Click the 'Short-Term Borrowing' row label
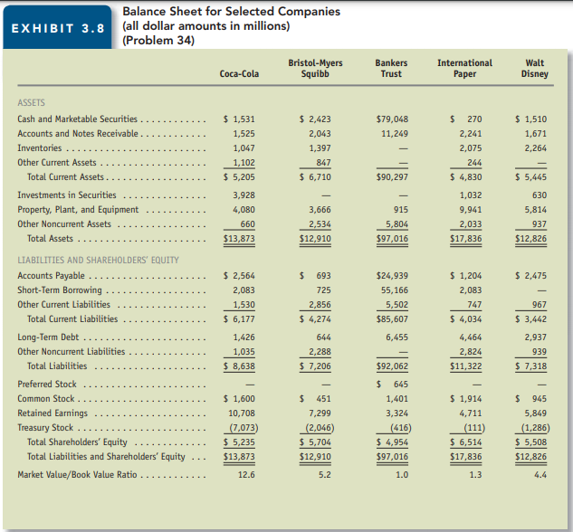The width and height of the screenshot is (573, 532). 60,290
